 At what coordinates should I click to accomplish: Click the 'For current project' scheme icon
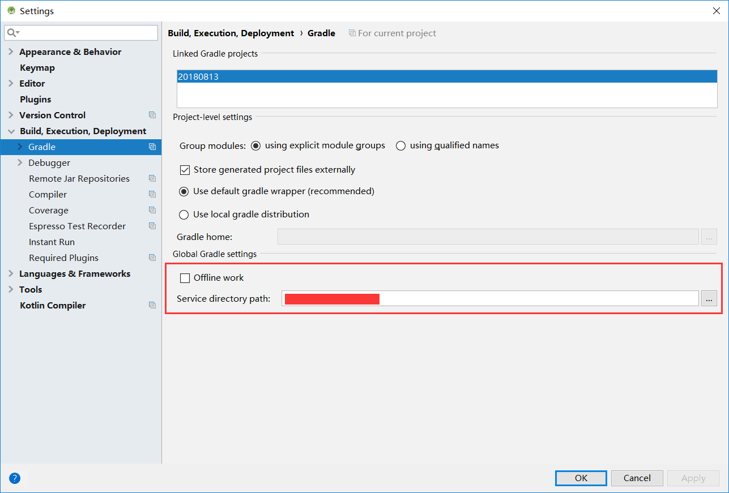(x=352, y=33)
